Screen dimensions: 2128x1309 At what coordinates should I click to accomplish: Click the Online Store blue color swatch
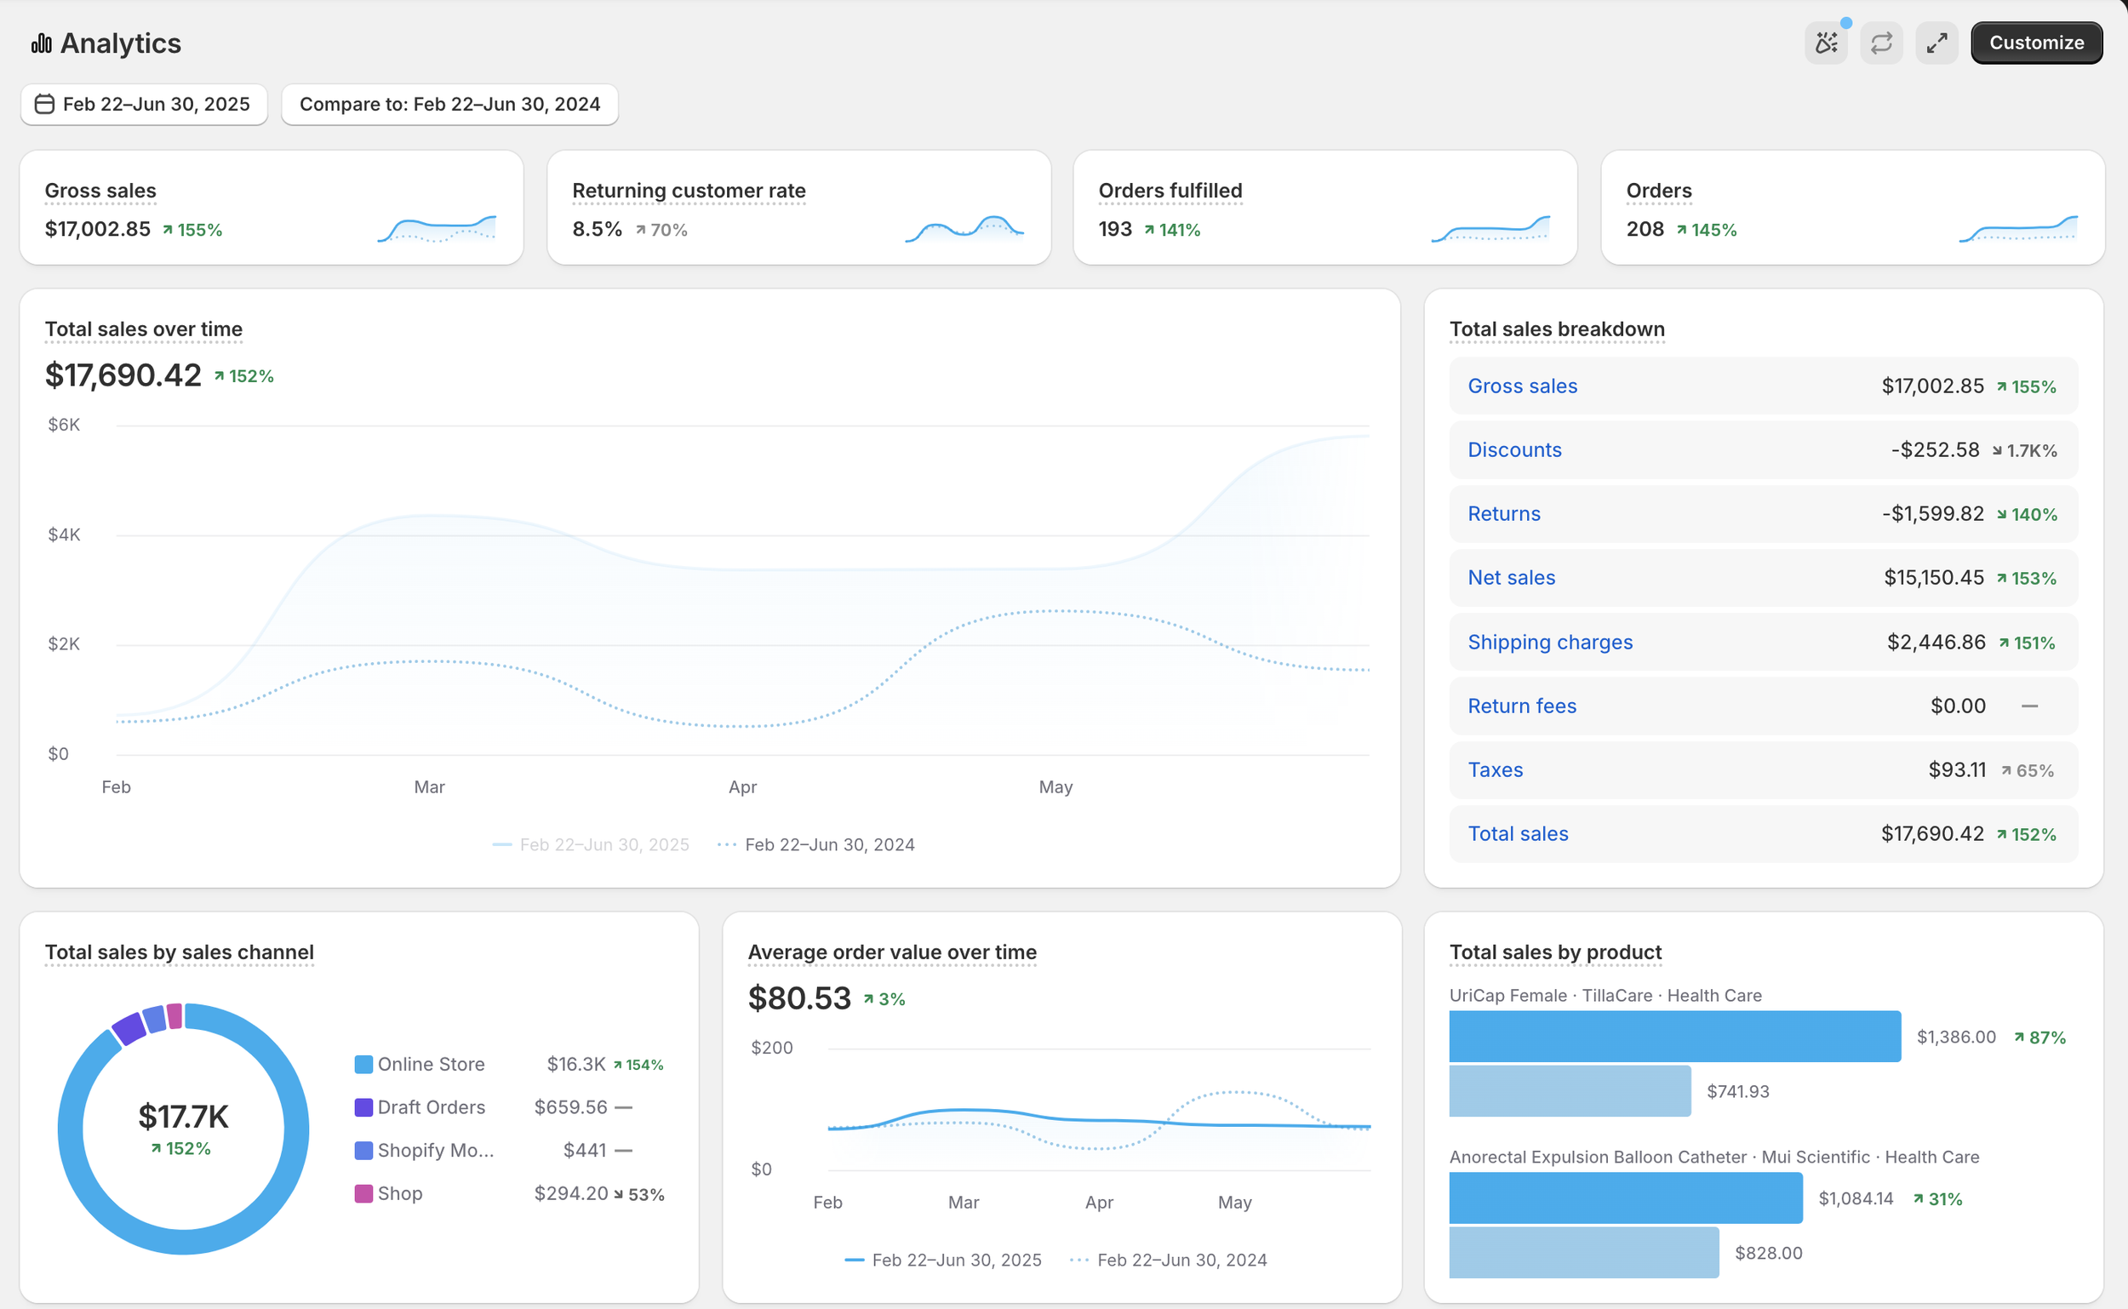[x=363, y=1064]
